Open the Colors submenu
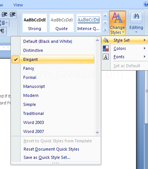 (125, 48)
